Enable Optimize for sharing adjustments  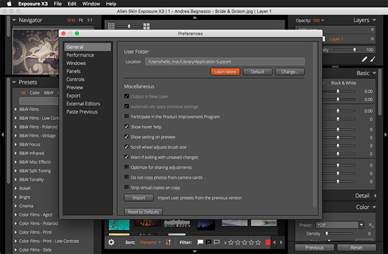tap(127, 167)
